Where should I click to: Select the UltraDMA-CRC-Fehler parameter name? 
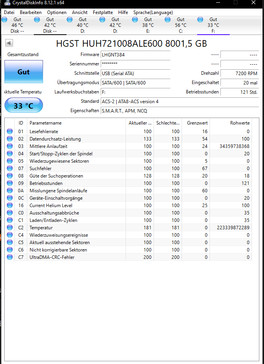tap(52, 257)
